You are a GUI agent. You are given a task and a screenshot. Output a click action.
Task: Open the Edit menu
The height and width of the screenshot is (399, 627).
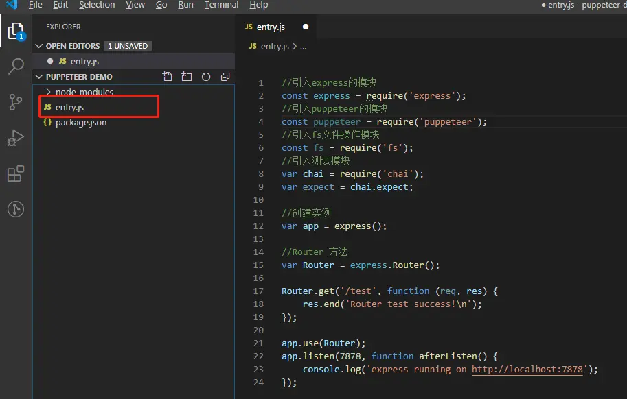point(60,5)
